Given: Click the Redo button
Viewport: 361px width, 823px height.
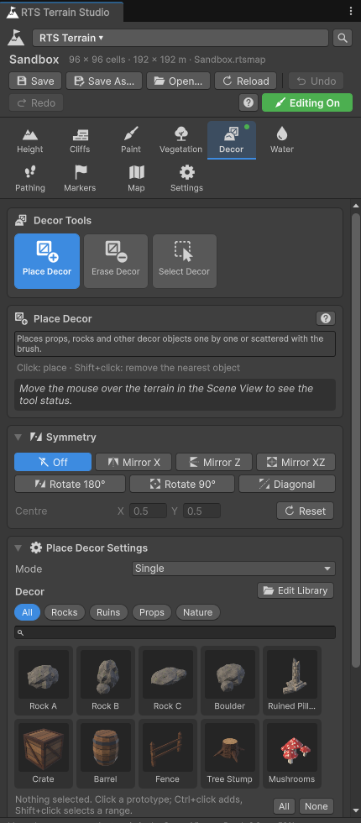Looking at the screenshot, I should tap(36, 102).
